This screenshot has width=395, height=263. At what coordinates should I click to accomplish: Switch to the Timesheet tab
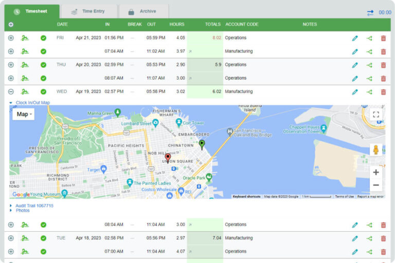coord(32,11)
